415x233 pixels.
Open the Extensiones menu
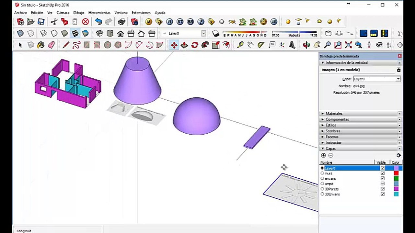pyautogui.click(x=141, y=13)
